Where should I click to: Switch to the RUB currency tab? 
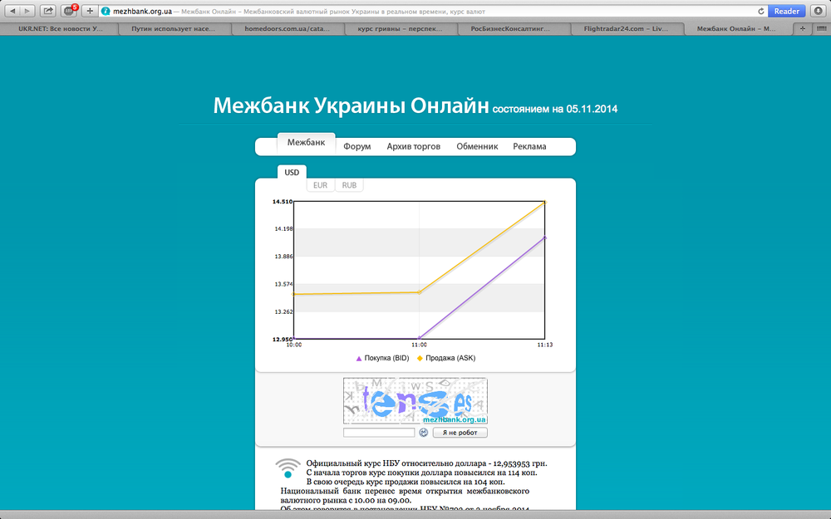(348, 184)
